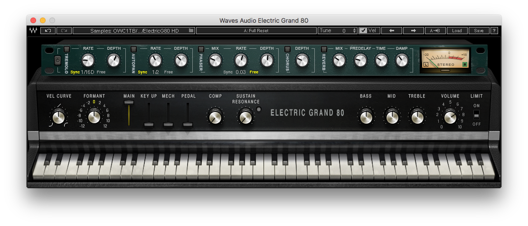
Task: Open the Tremolo 1/16D sync value
Action: (87, 72)
